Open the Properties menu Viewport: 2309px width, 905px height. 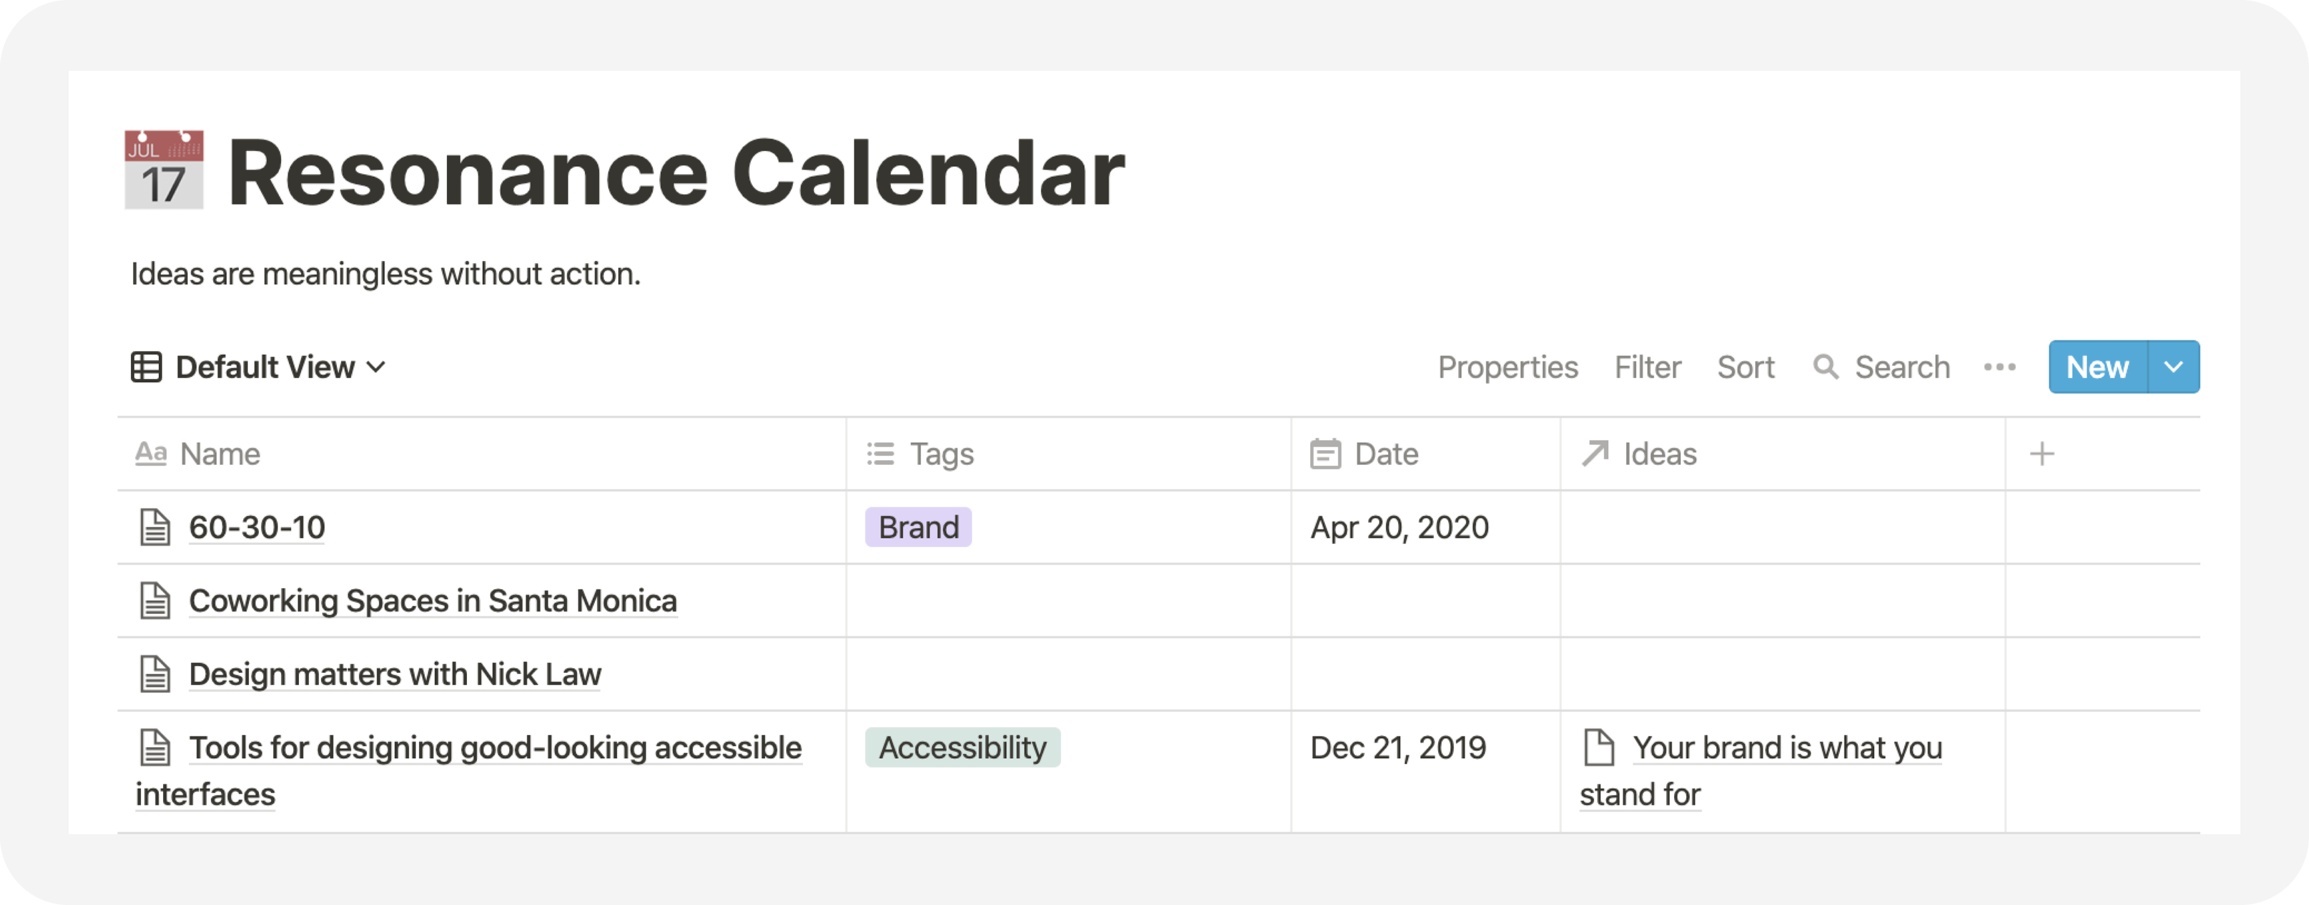(x=1508, y=367)
